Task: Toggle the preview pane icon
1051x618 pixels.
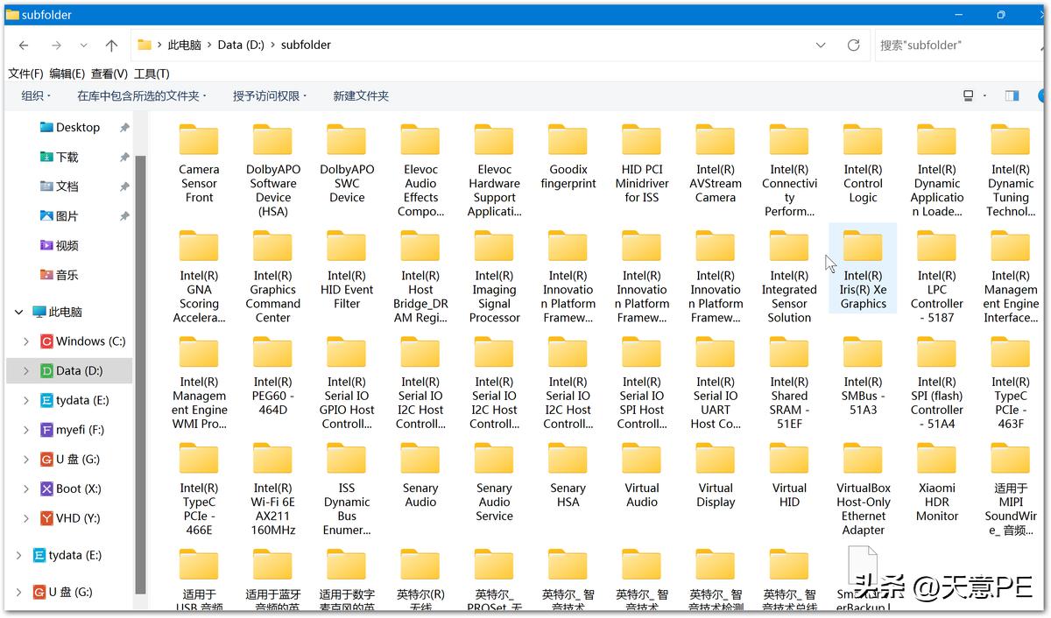Action: point(1012,96)
